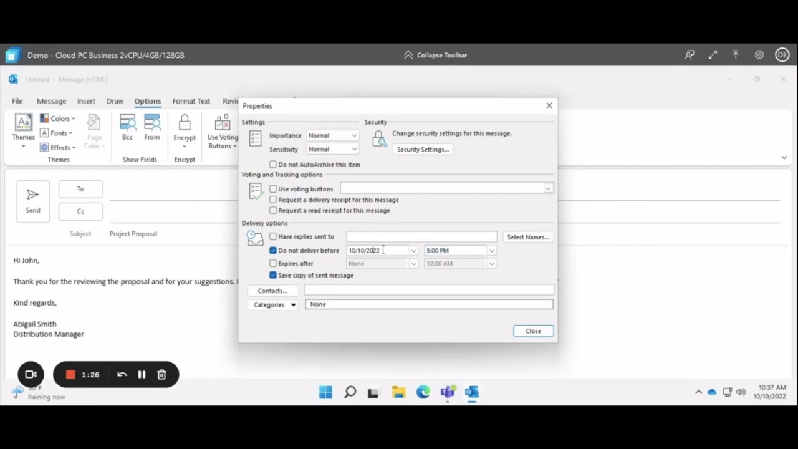Open the Task View taskbar icon
The width and height of the screenshot is (798, 449).
coord(373,392)
